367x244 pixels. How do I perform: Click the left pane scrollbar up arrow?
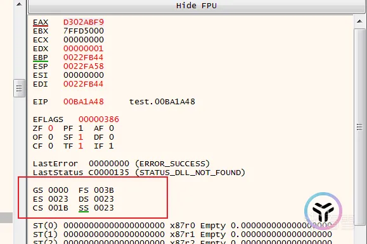(x=20, y=4)
